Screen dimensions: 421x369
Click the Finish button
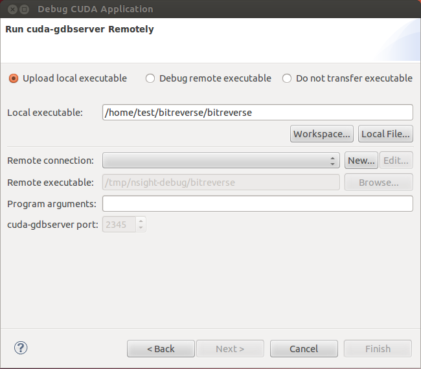(x=378, y=349)
